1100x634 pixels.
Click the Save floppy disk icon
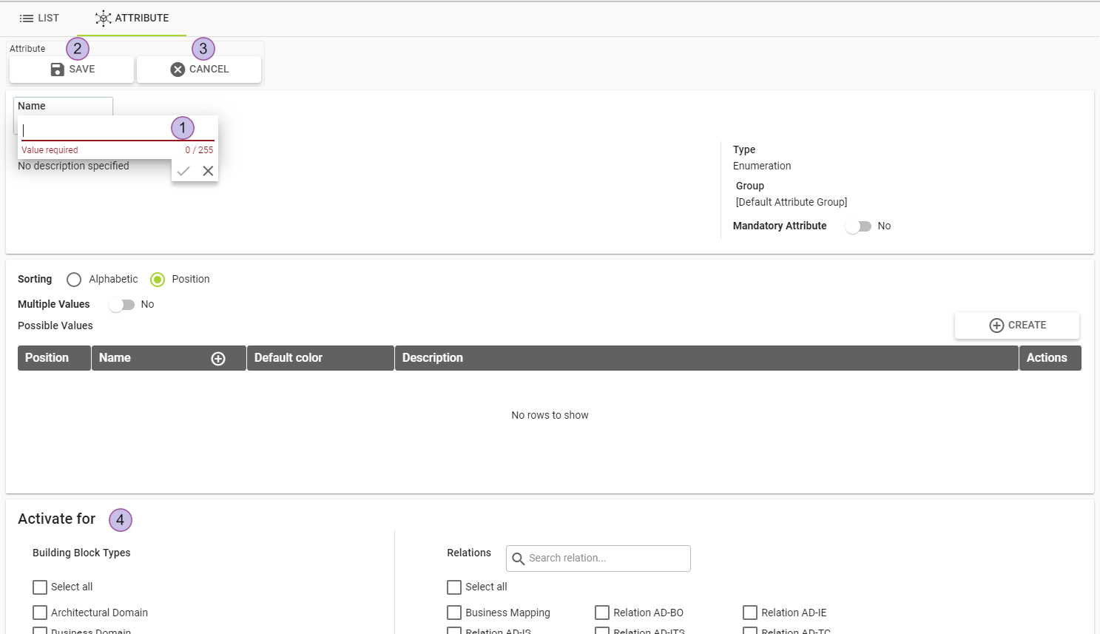point(57,70)
